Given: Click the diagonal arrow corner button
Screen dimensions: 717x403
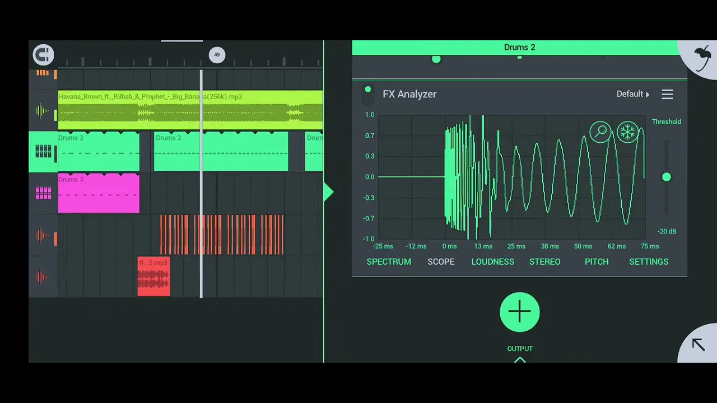Looking at the screenshot, I should 698,344.
